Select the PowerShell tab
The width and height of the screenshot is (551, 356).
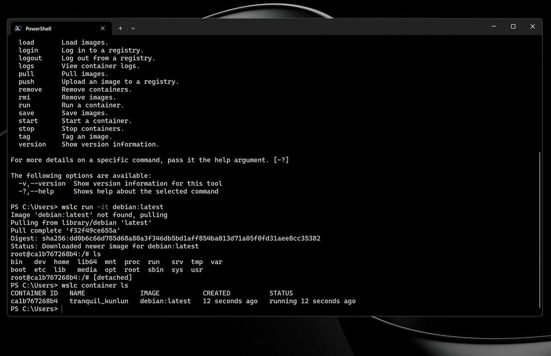(x=61, y=28)
